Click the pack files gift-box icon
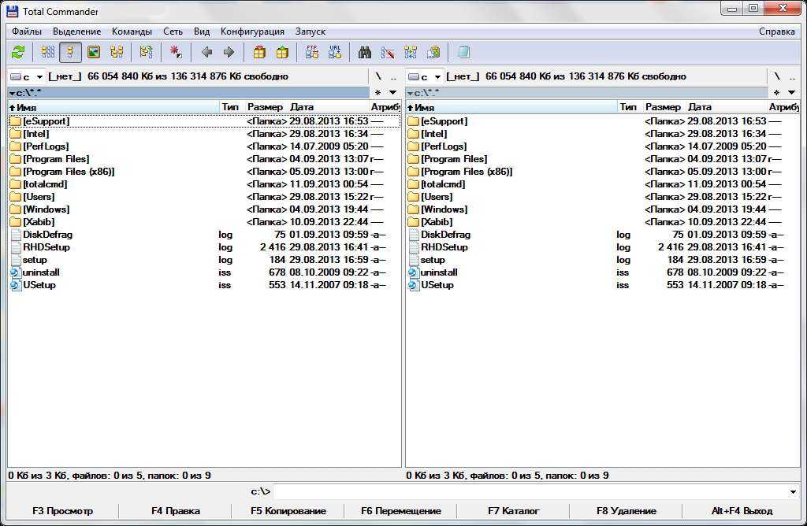This screenshot has height=526, width=807. 259,53
